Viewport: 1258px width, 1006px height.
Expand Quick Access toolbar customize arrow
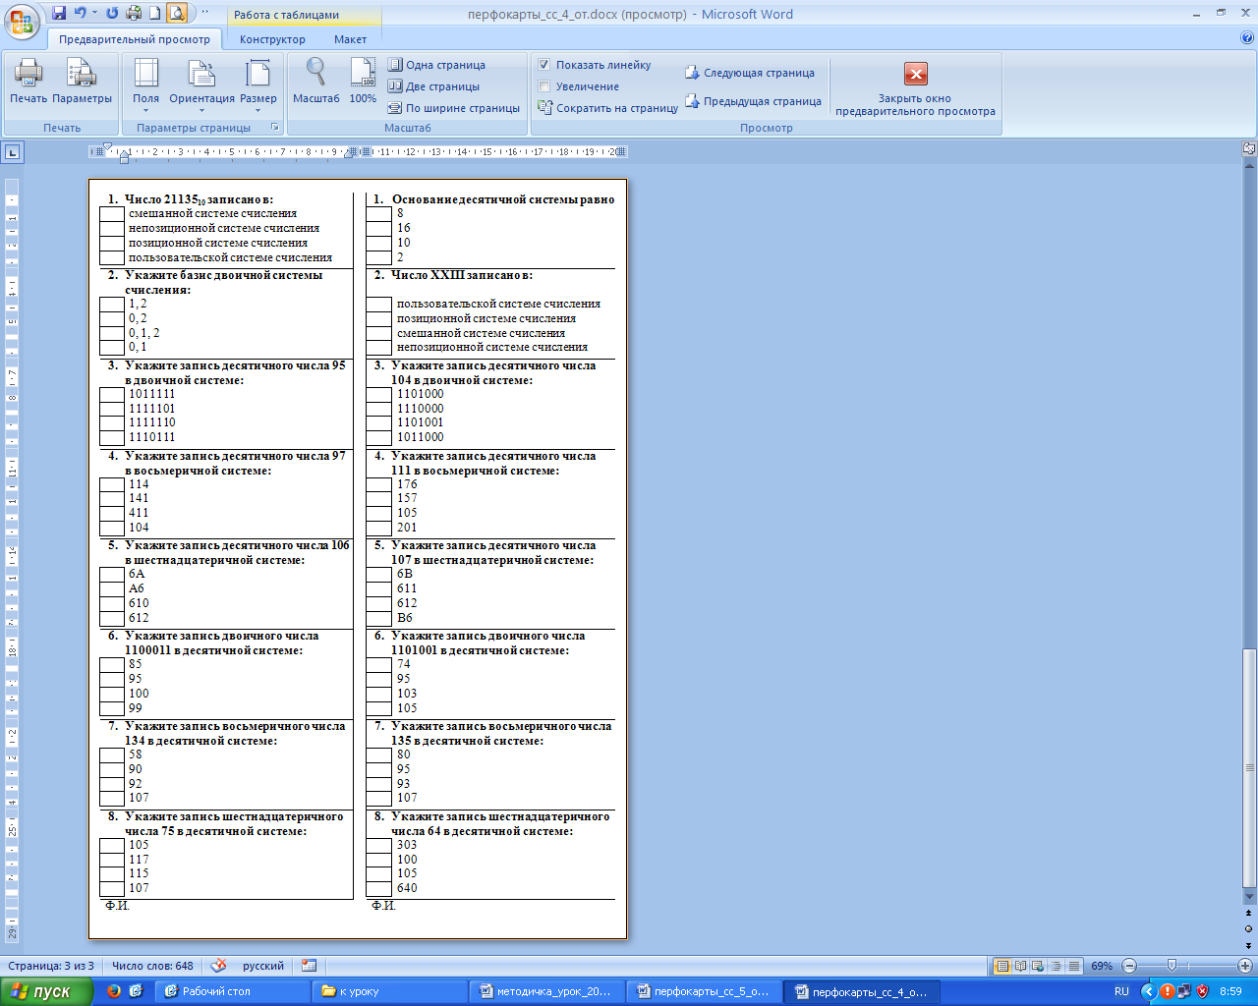tap(205, 13)
